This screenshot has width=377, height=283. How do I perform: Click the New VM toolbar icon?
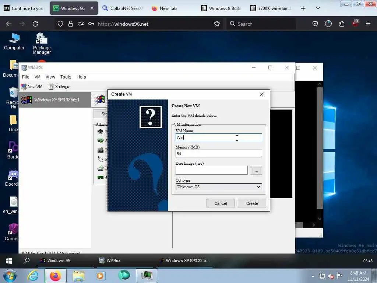[32, 86]
